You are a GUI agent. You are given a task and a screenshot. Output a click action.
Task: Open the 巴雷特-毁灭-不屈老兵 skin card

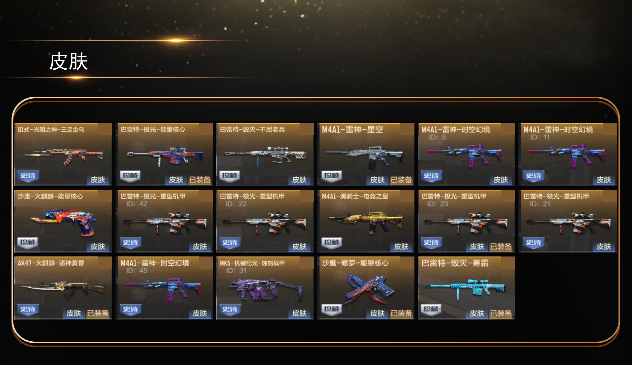coord(265,154)
